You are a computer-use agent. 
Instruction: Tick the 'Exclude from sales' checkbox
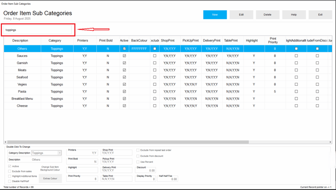pyautogui.click(x=10, y=171)
